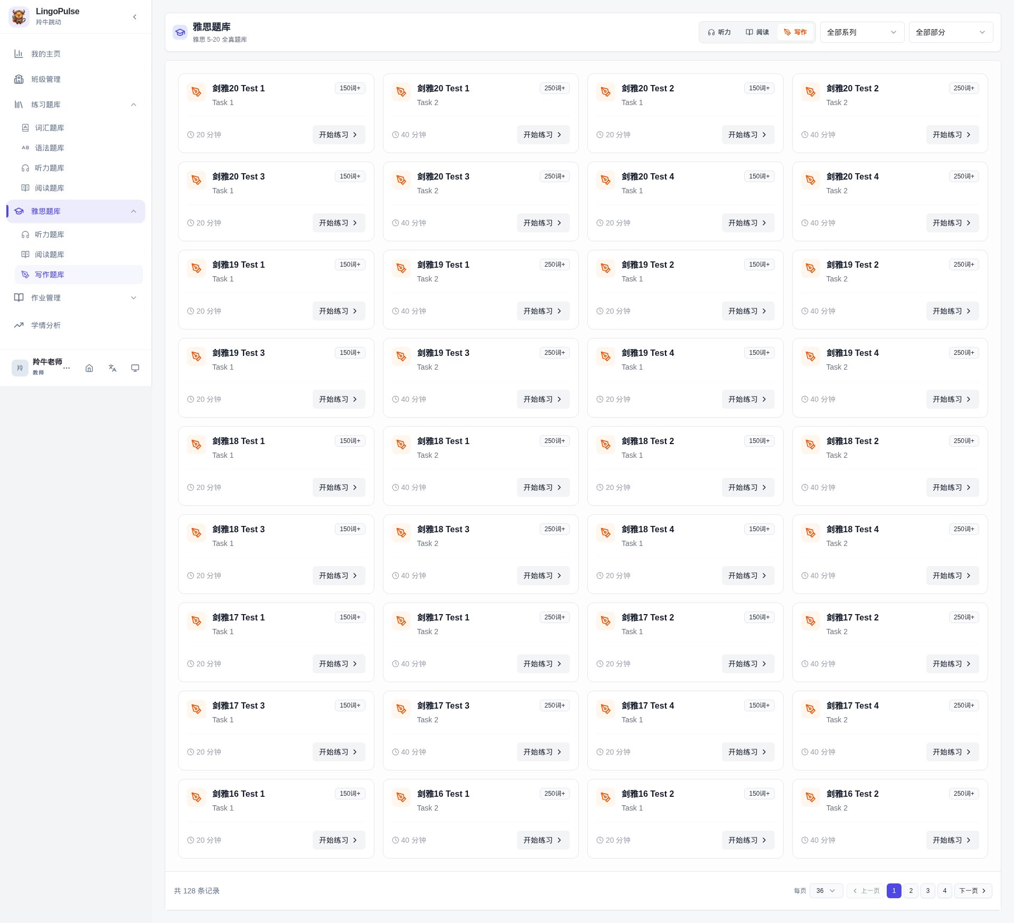The width and height of the screenshot is (1014, 923).
Task: Select the 写作 writing filter
Action: click(x=795, y=32)
